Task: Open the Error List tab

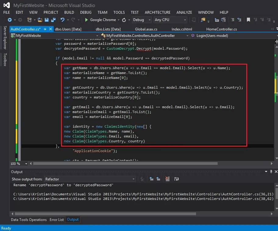Action: coord(57,220)
